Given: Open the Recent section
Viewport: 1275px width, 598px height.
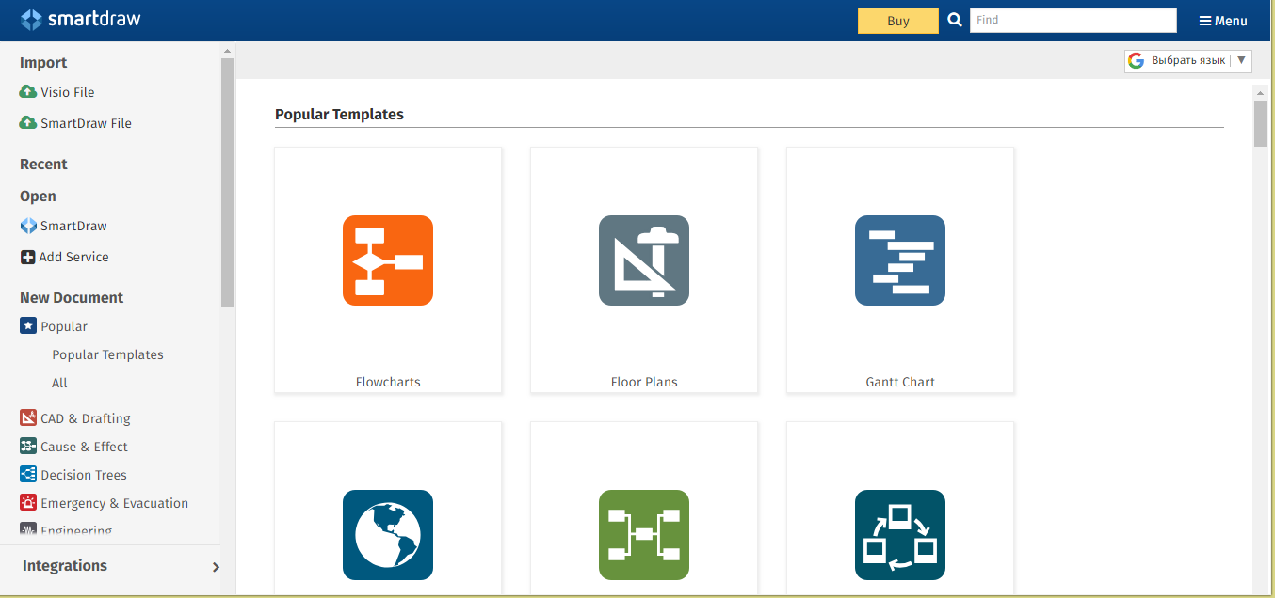Looking at the screenshot, I should pos(43,165).
